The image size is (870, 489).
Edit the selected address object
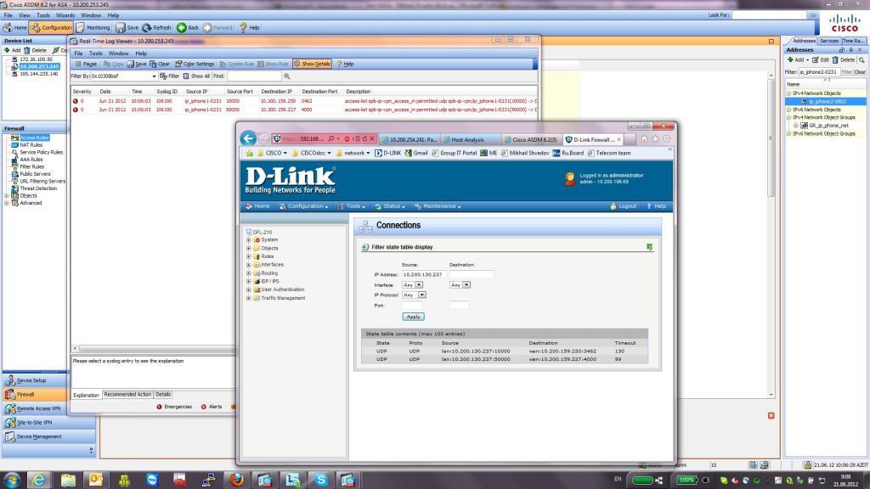click(821, 60)
